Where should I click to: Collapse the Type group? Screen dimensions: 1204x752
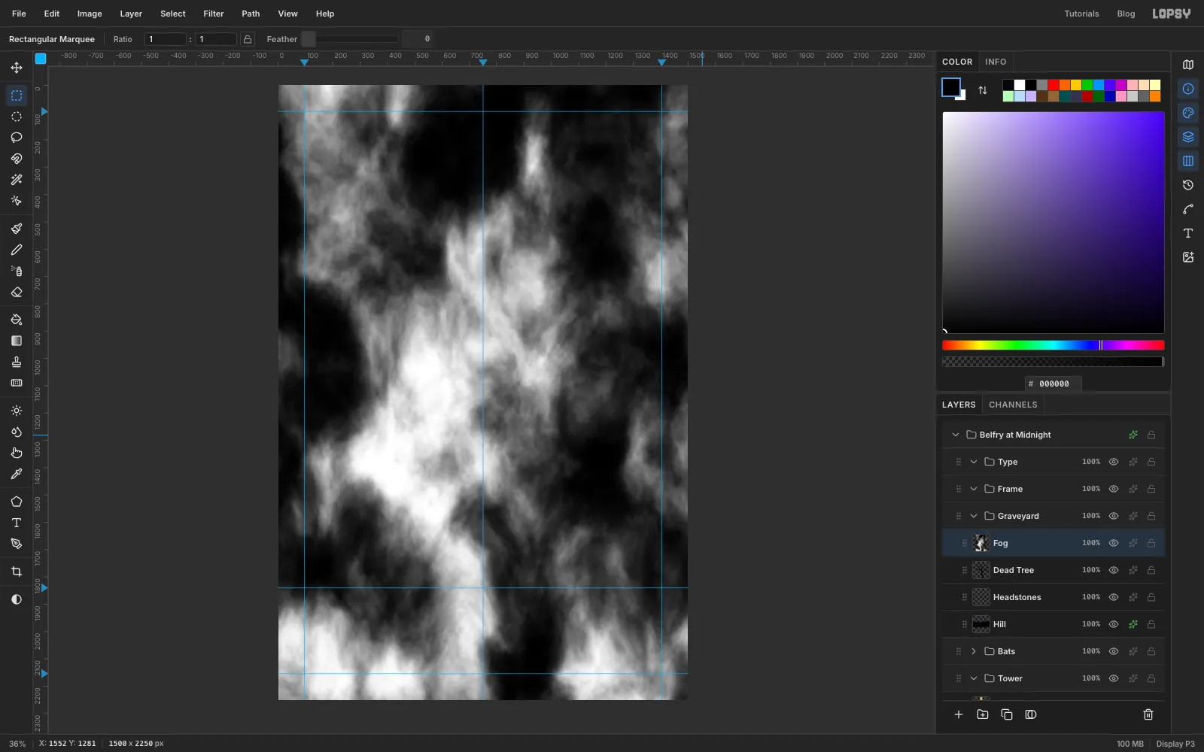[974, 462]
